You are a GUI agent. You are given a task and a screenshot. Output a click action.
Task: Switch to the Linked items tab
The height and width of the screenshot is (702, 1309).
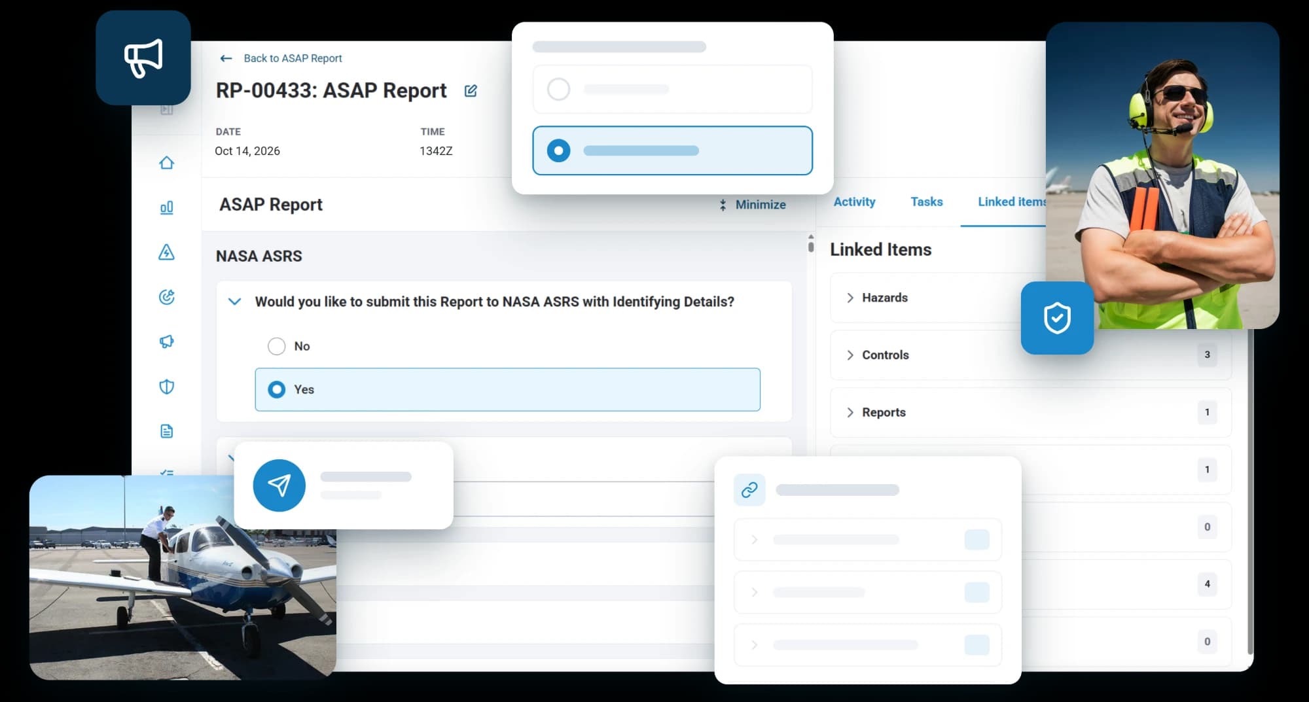click(x=1011, y=202)
